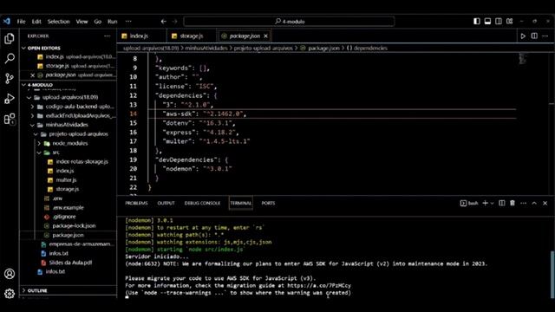Open the Go menu
This screenshot has width=555, height=312.
98,22
